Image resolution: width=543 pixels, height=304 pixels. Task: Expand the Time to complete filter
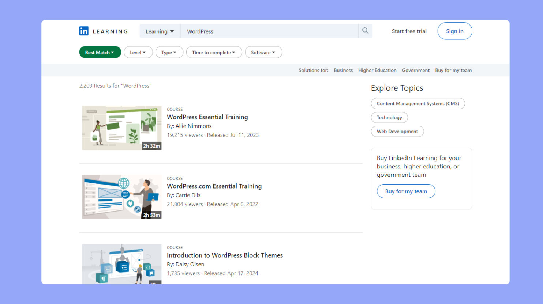214,52
